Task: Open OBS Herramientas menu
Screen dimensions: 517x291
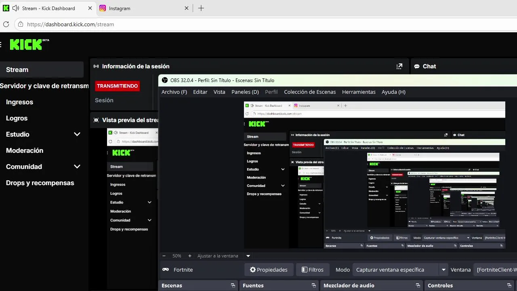Action: point(359,92)
